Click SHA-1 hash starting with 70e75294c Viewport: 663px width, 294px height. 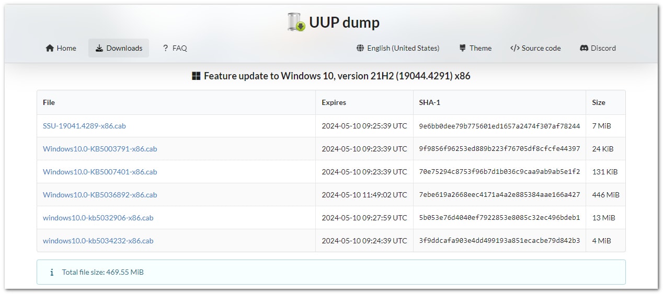coord(499,172)
